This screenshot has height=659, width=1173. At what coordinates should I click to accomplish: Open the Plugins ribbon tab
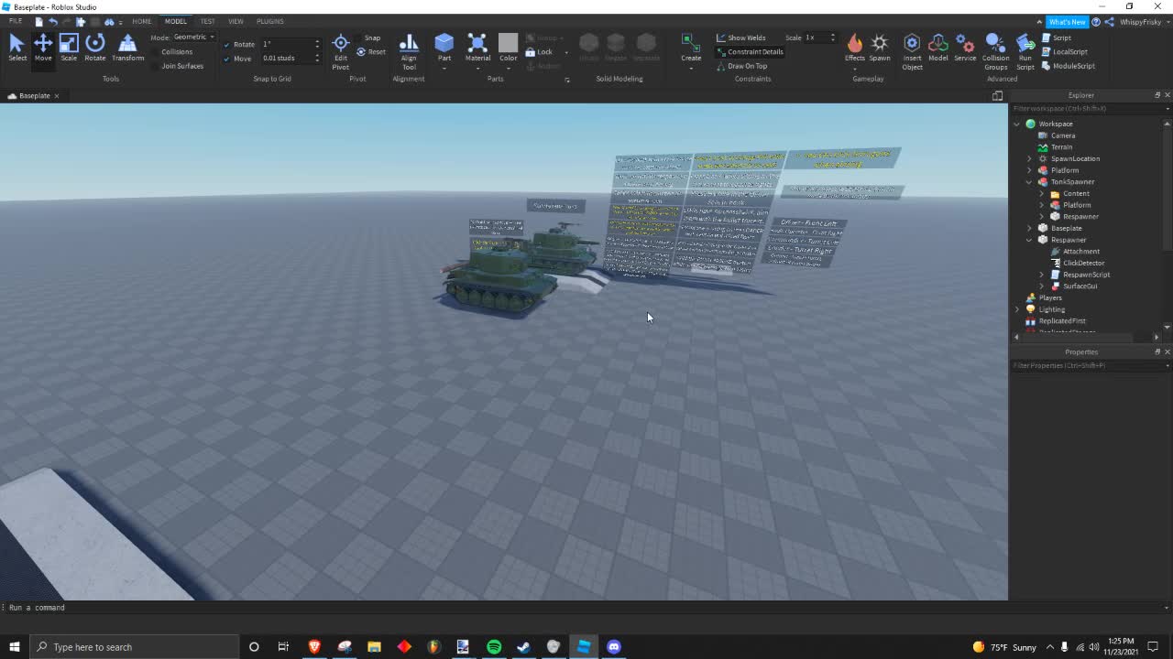click(269, 21)
